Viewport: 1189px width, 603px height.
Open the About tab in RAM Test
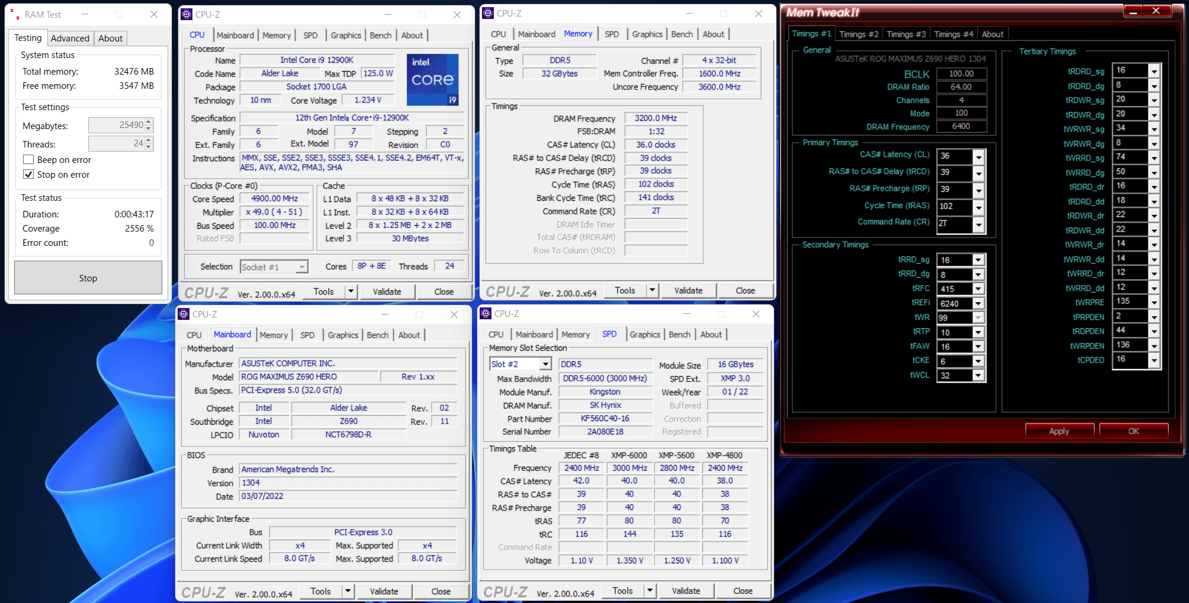(110, 38)
